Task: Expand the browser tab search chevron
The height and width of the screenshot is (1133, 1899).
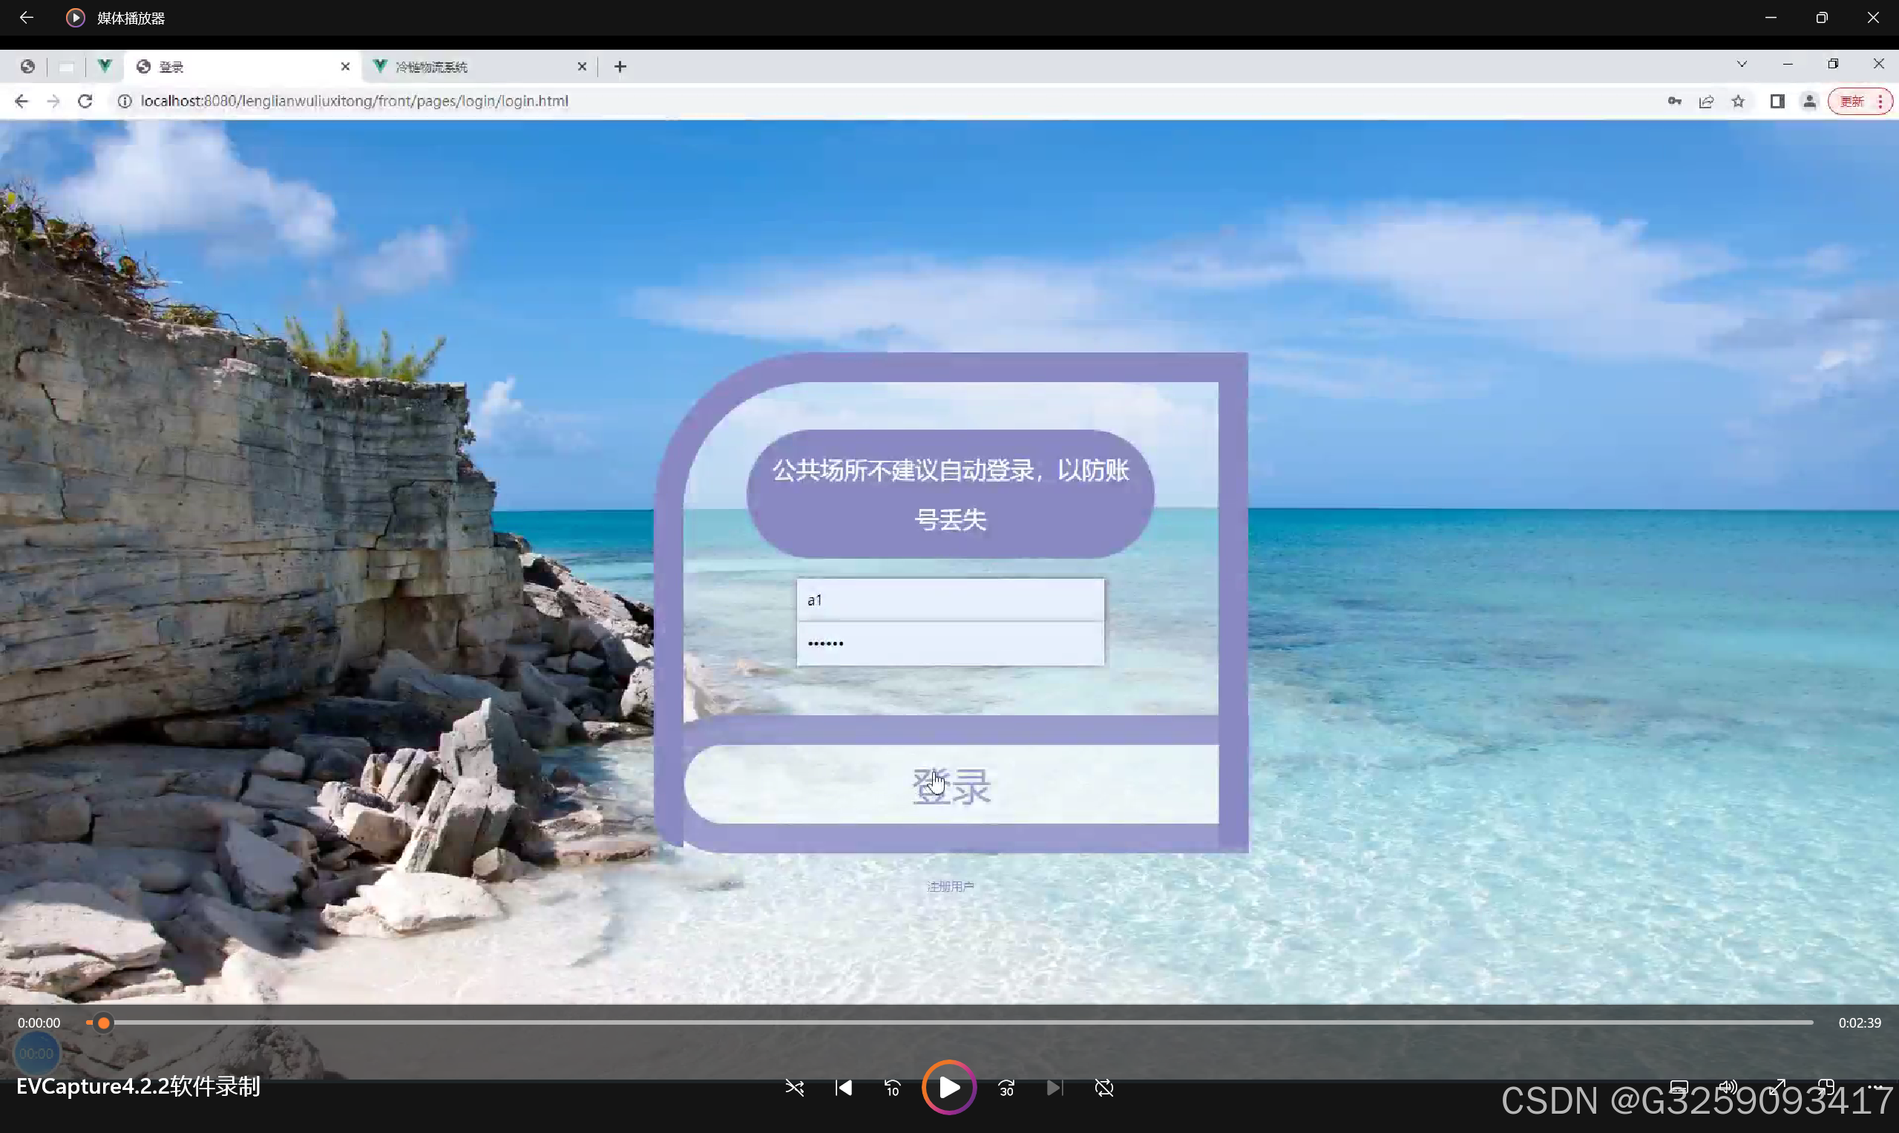Action: click(x=1742, y=64)
